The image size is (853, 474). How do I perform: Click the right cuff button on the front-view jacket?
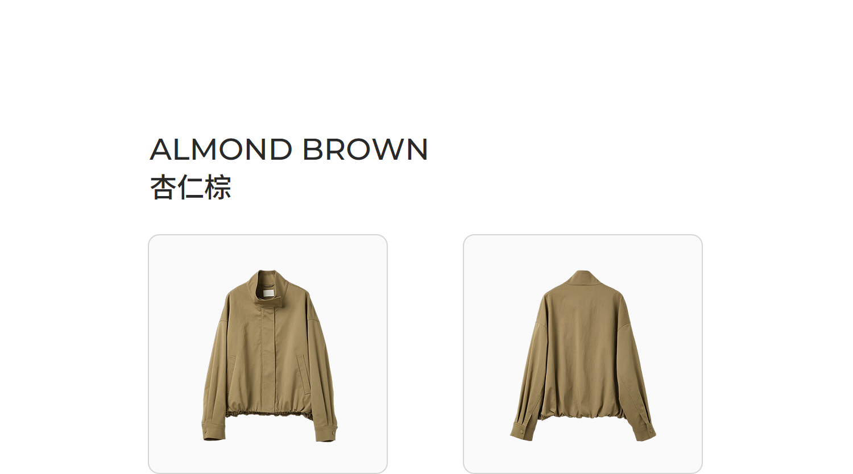(333, 434)
